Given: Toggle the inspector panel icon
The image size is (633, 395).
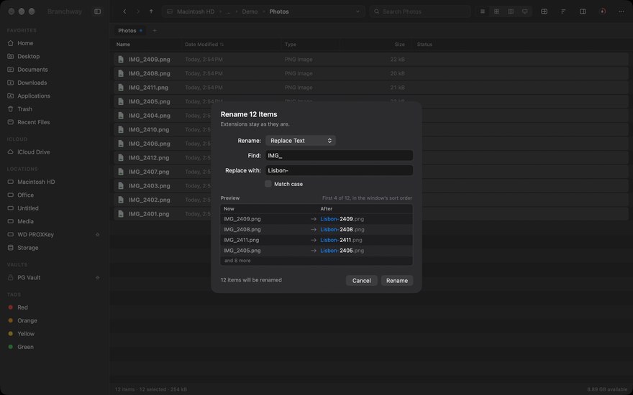Looking at the screenshot, I should pos(583,11).
